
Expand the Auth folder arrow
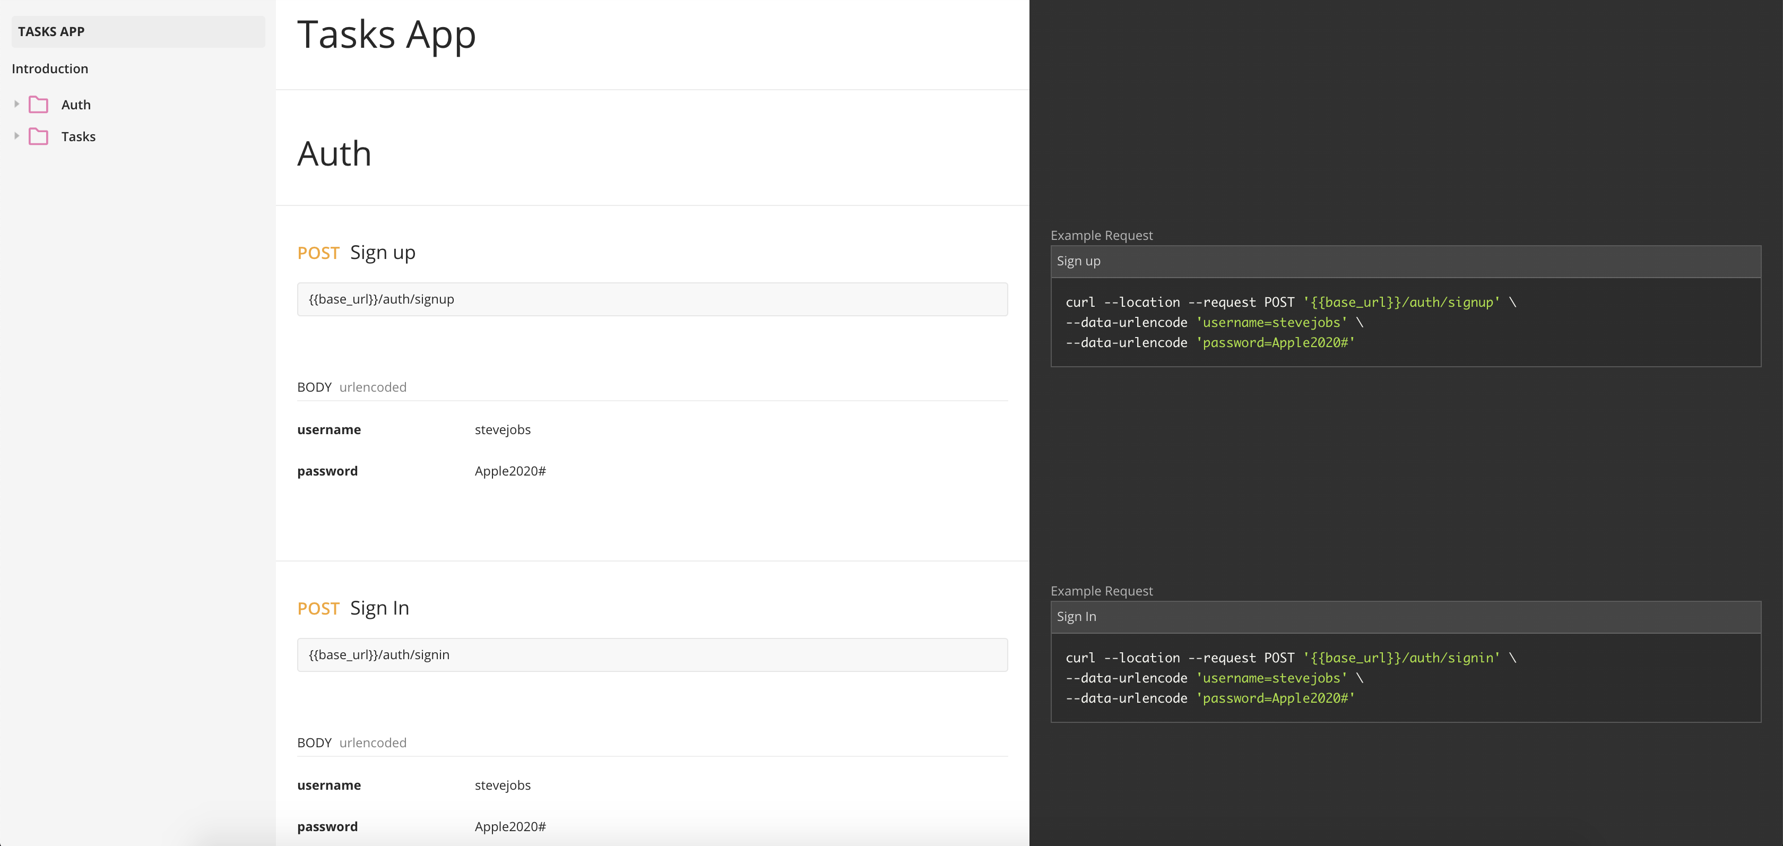[x=16, y=104]
